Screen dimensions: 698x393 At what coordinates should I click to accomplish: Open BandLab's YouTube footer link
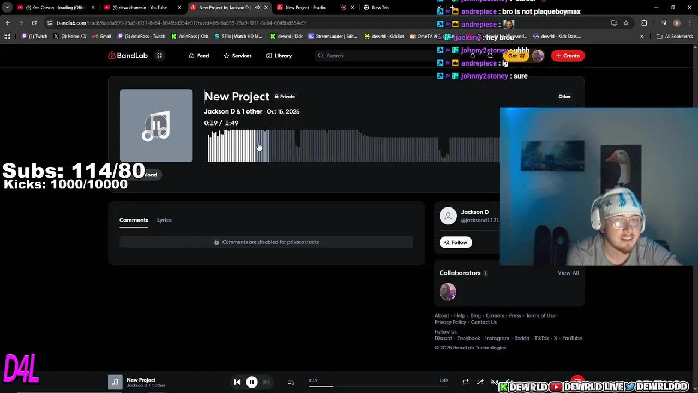(x=572, y=338)
